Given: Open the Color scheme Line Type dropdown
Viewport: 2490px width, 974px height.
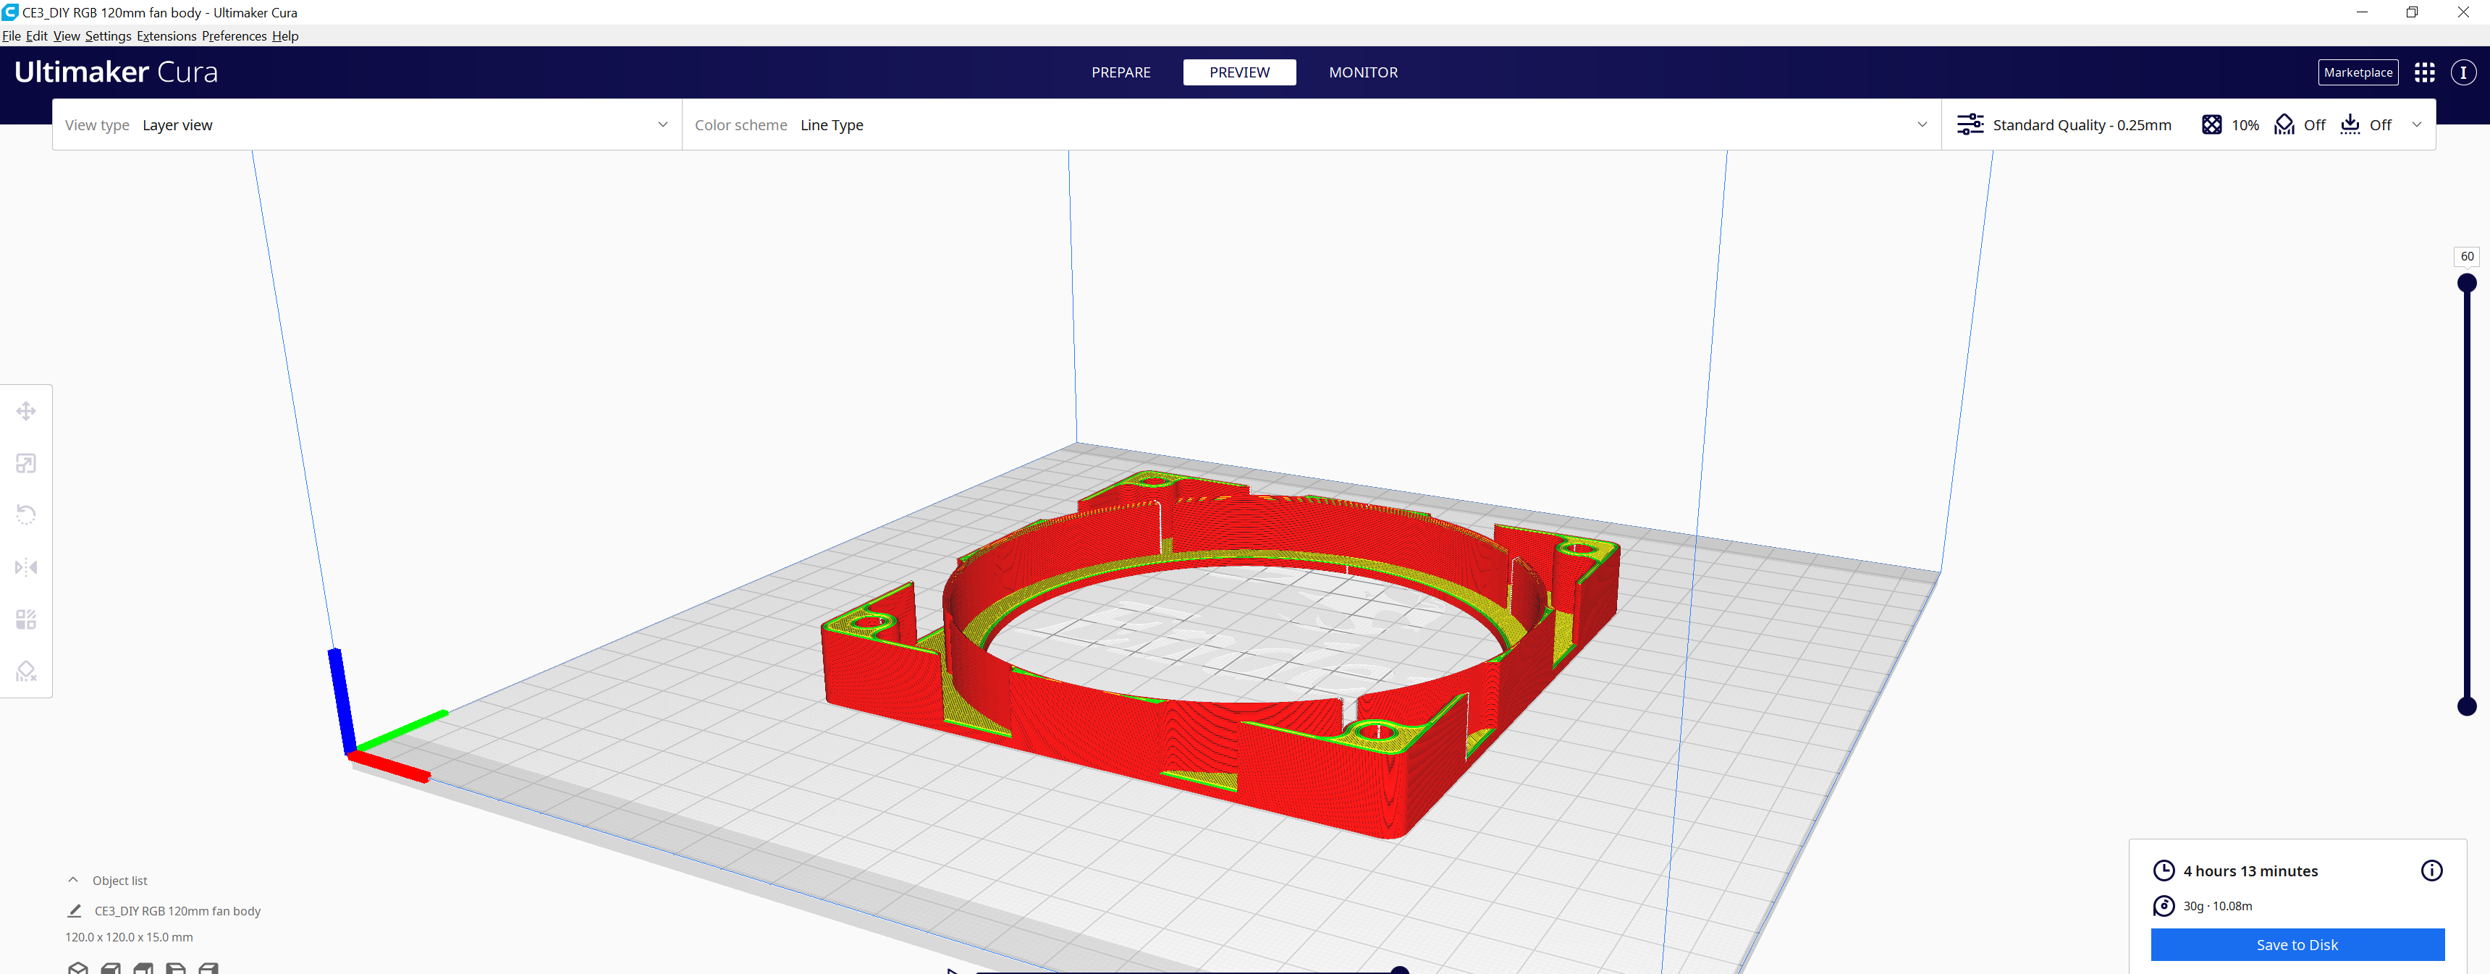Looking at the screenshot, I should tap(1312, 124).
